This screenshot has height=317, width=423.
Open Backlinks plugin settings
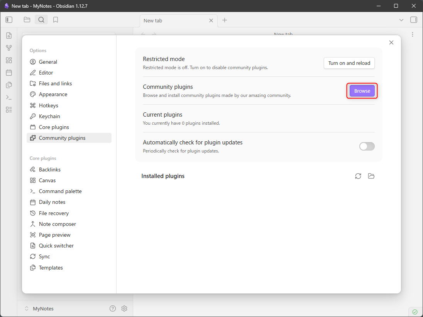69,170
